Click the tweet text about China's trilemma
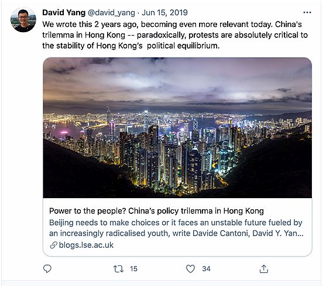 pyautogui.click(x=175, y=35)
